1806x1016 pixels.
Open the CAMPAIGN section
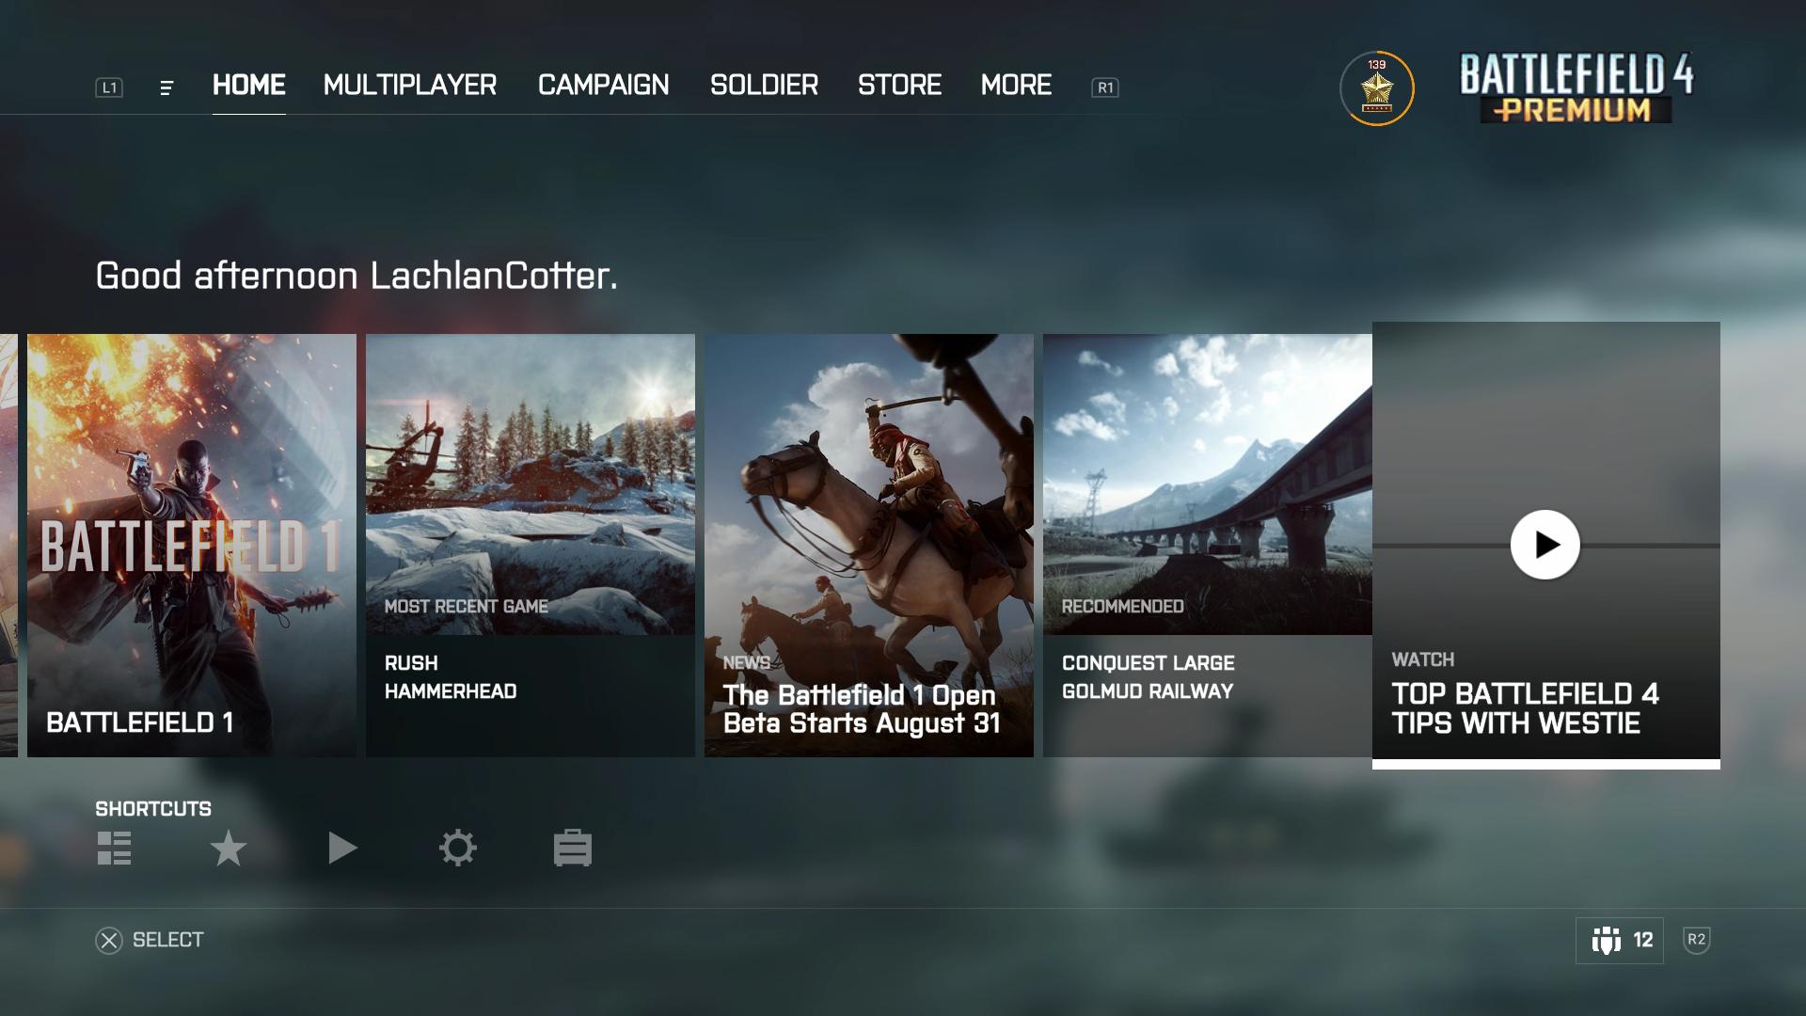pos(603,86)
